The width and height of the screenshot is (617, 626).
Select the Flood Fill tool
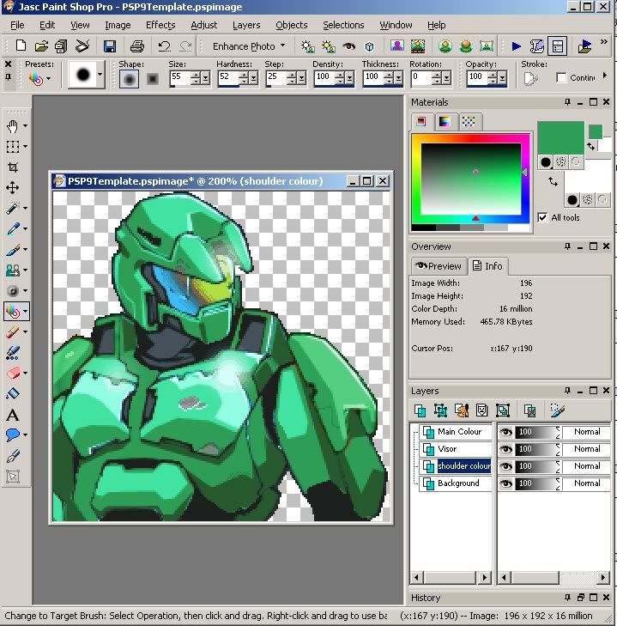pyautogui.click(x=13, y=394)
